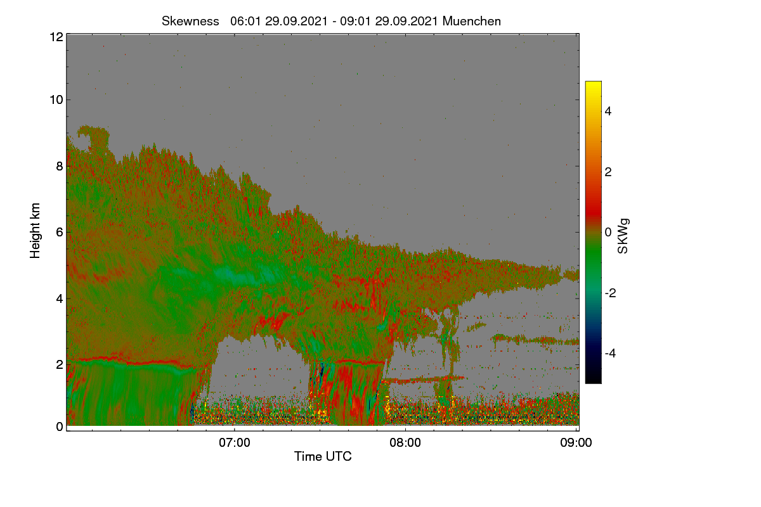Viewport: 761px width, 507px height.
Task: Select the 'Height km' y-axis label
Action: 35,231
